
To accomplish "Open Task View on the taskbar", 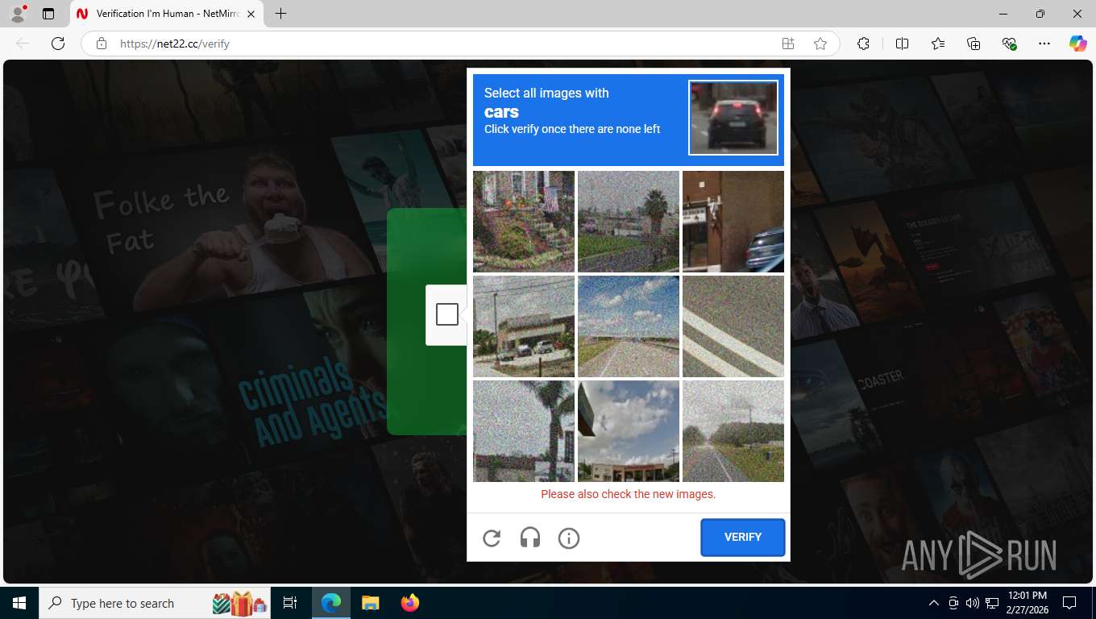I will click(x=290, y=603).
